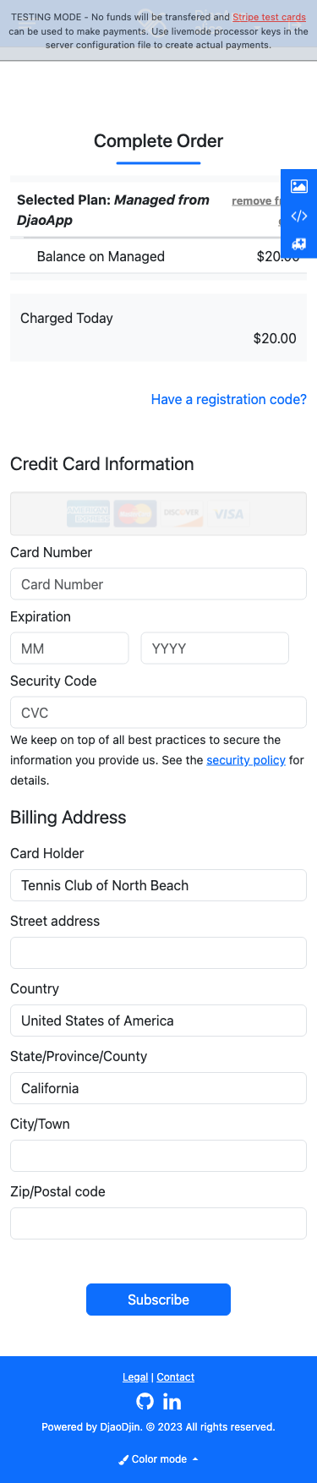Open the LinkedIn icon in footer
317x1483 pixels.
click(172, 1401)
